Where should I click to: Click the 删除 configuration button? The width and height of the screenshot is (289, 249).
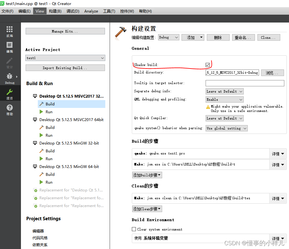[x=218, y=37]
